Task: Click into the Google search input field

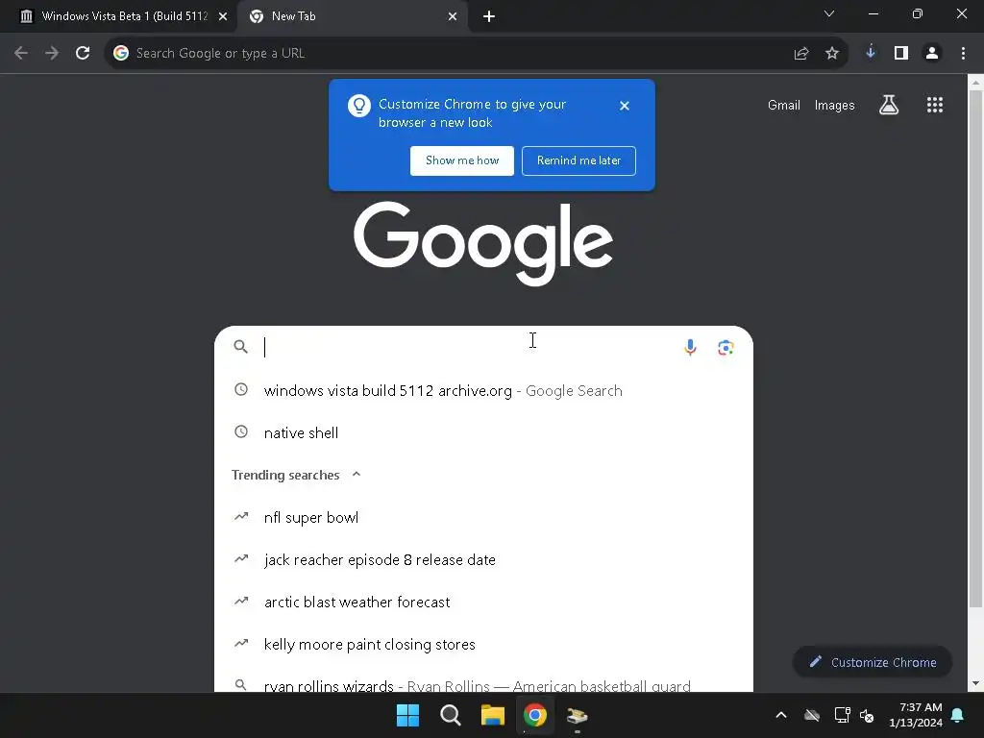Action: point(468,347)
